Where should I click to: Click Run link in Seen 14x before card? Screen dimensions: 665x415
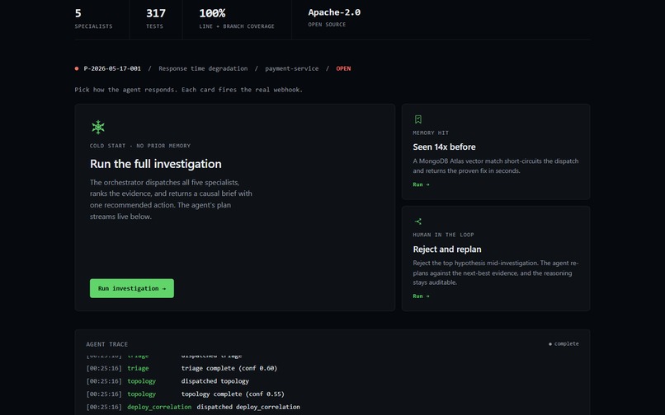(421, 184)
